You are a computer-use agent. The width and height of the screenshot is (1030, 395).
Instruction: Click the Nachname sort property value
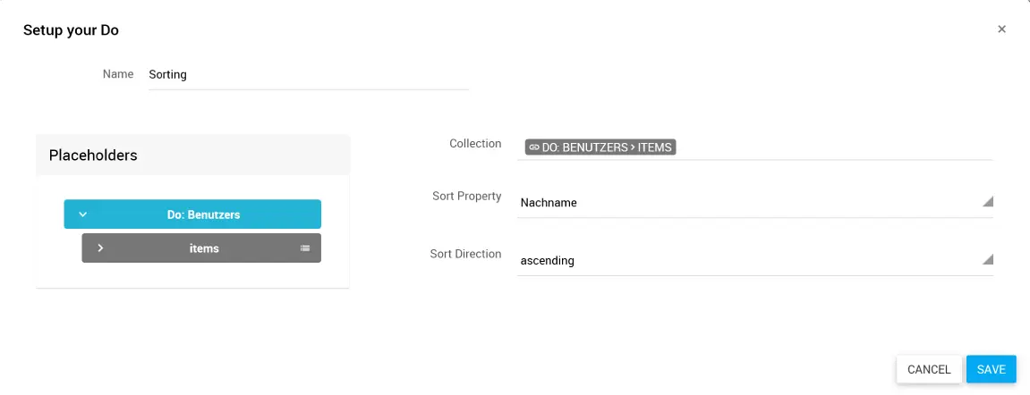point(549,203)
